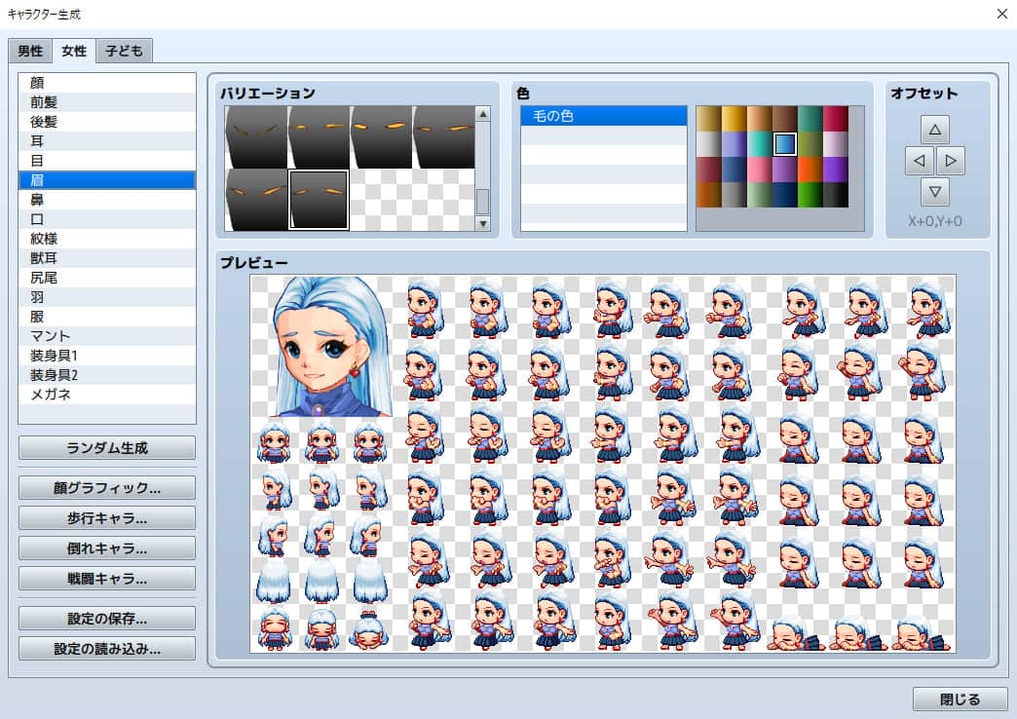Click the offset down arrow button
This screenshot has height=719, width=1017.
click(934, 191)
